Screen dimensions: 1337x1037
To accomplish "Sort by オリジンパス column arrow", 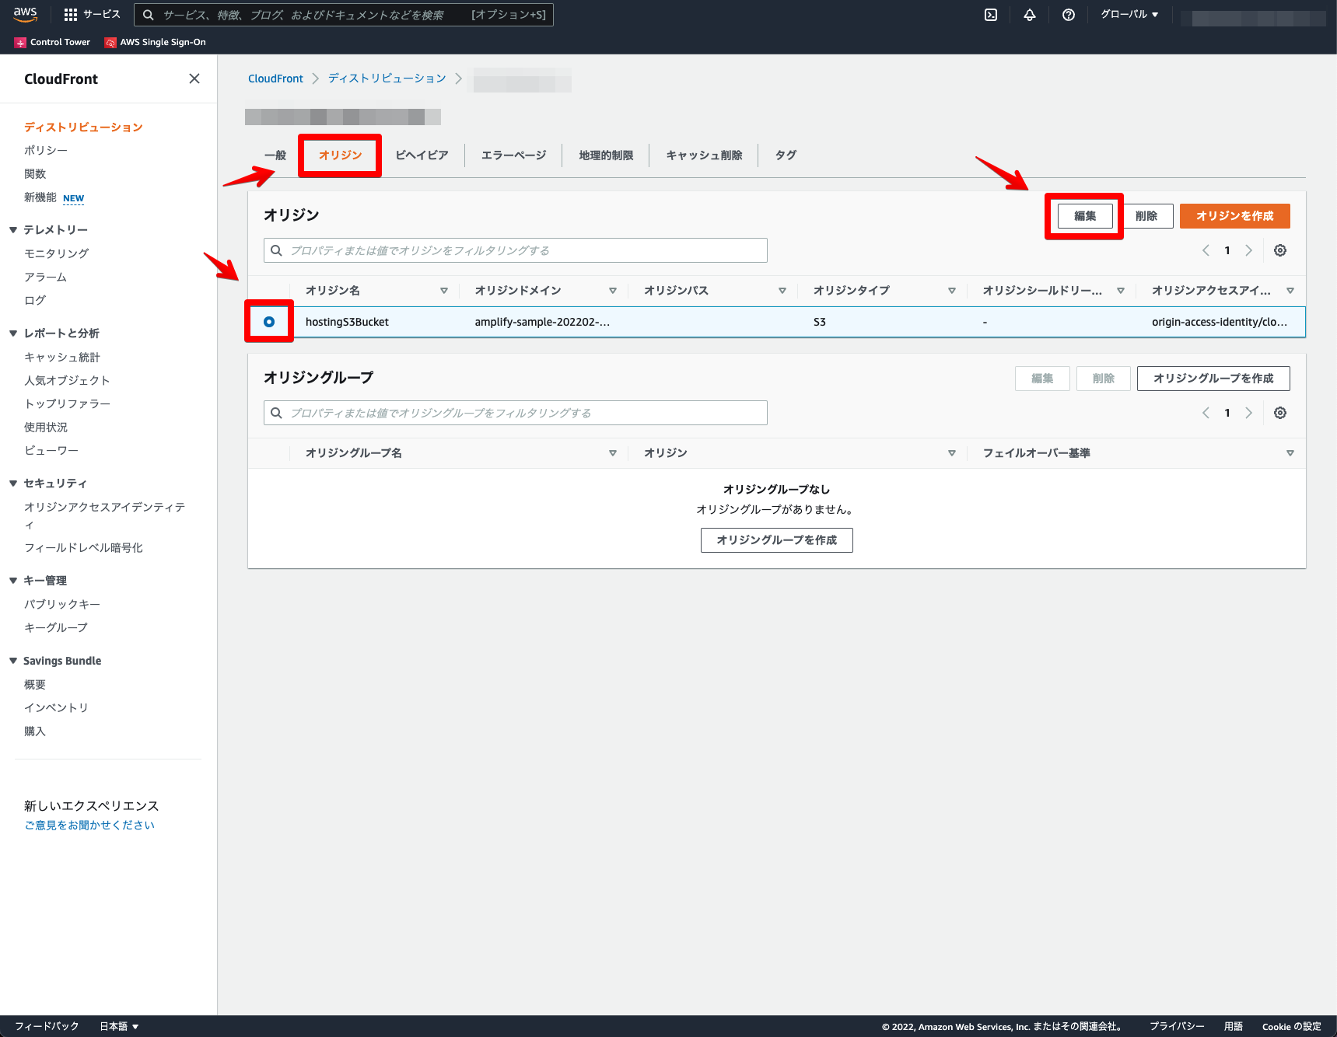I will (x=782, y=291).
